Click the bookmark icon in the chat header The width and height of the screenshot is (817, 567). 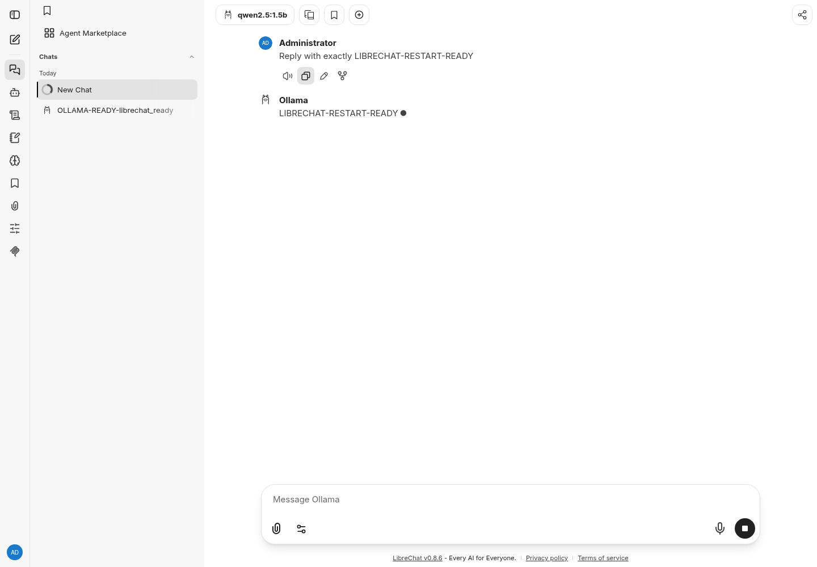334,15
